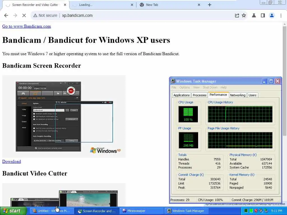This screenshot has height=215, width=287.
Task: Stop page loading with the X button
Action: pyautogui.click(x=24, y=16)
